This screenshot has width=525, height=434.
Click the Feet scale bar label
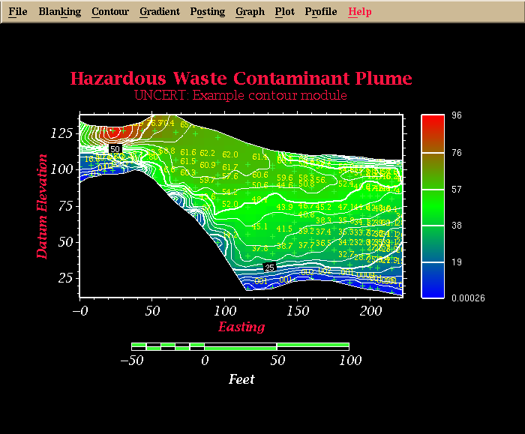point(241,379)
